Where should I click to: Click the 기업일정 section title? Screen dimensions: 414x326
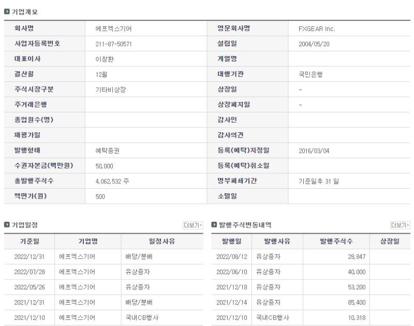click(x=25, y=225)
